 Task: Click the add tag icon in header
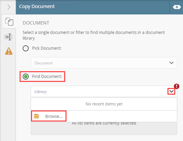pyautogui.click(x=177, y=7)
